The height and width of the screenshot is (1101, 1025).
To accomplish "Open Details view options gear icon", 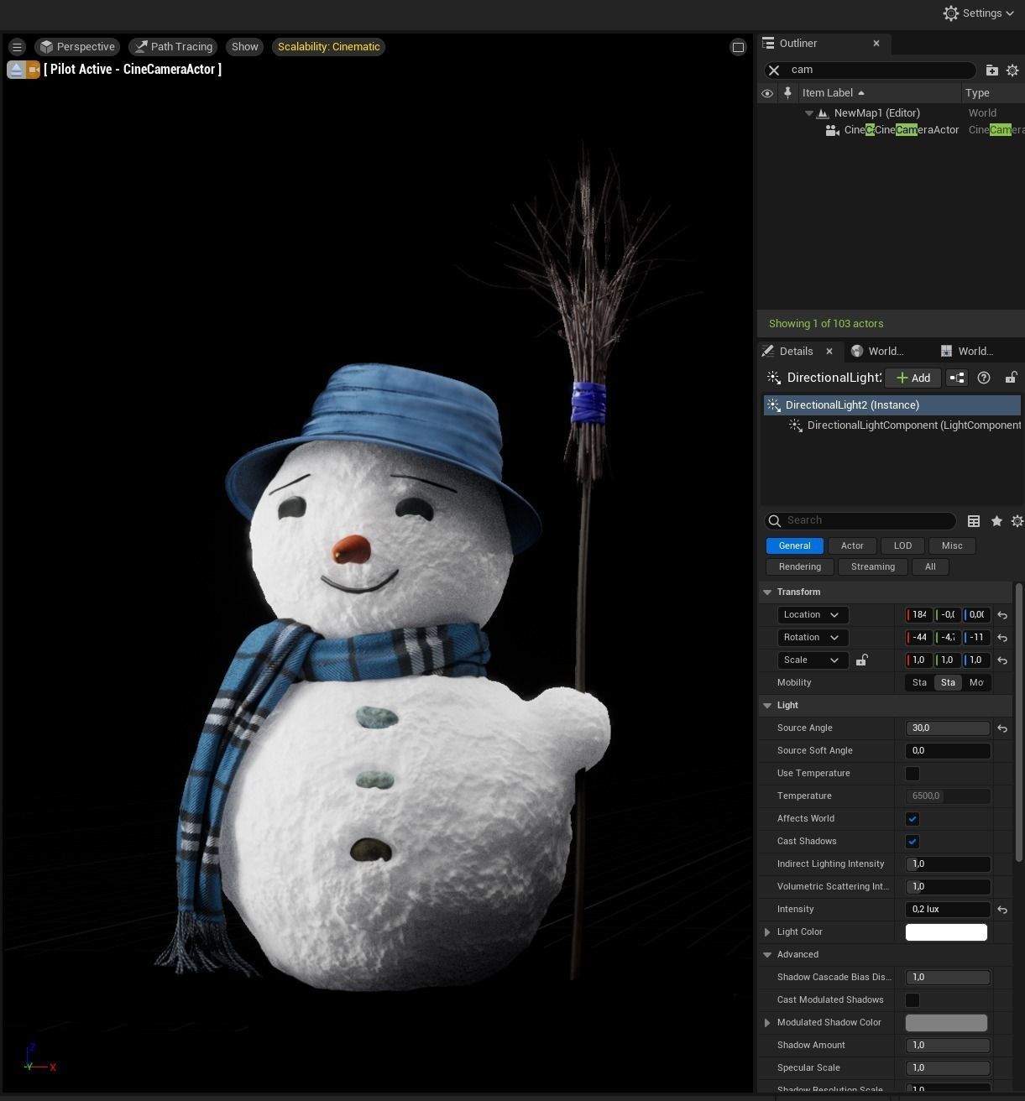I will click(1017, 521).
